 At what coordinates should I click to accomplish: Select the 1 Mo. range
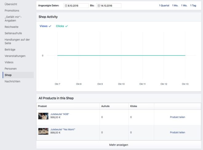pyautogui.click(x=175, y=6)
